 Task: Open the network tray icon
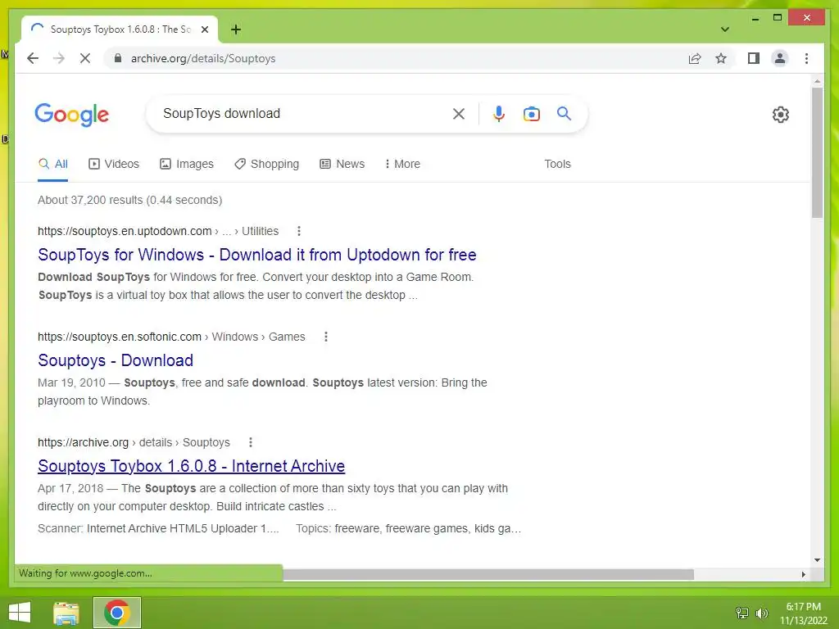point(742,613)
